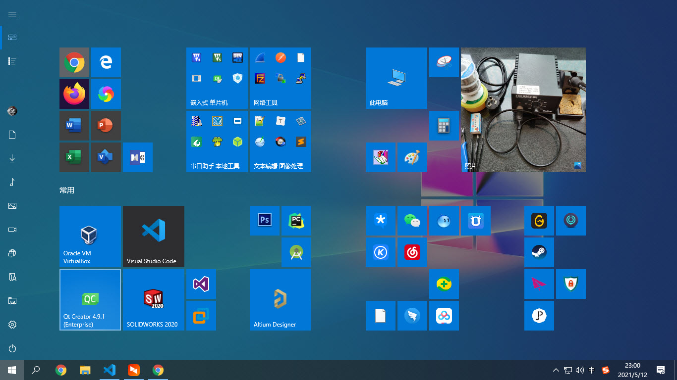Open the user account avatar menu
677x380 pixels.
(x=12, y=111)
